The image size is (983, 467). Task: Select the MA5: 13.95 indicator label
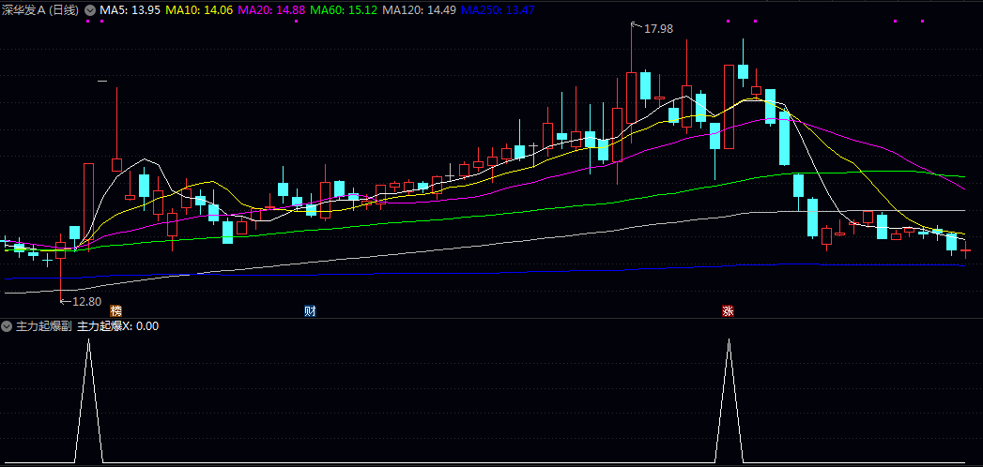pyautogui.click(x=130, y=9)
